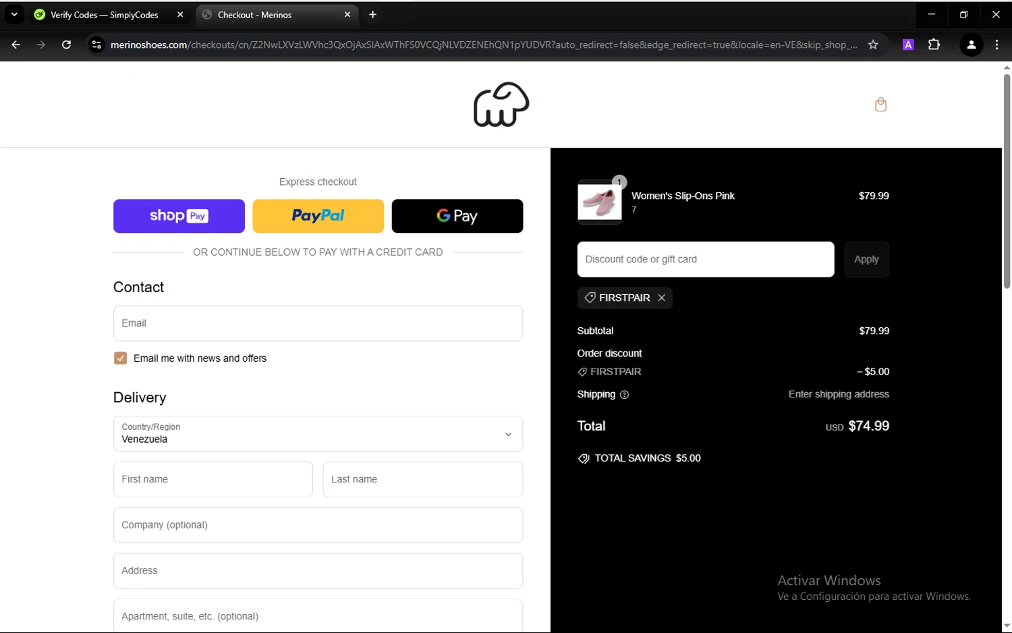Click the Shipping help question mark icon
The image size is (1012, 633).
coord(624,395)
